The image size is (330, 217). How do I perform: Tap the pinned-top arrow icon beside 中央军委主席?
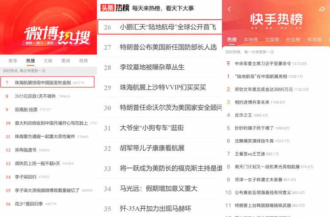tap(228, 64)
